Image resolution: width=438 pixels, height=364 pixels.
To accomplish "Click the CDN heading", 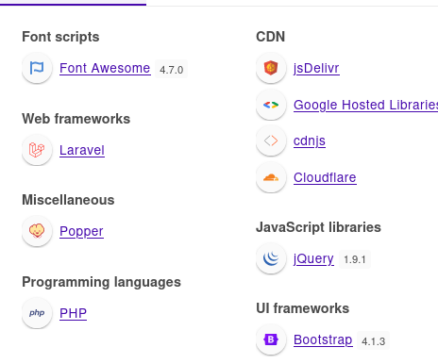I will coord(271,37).
